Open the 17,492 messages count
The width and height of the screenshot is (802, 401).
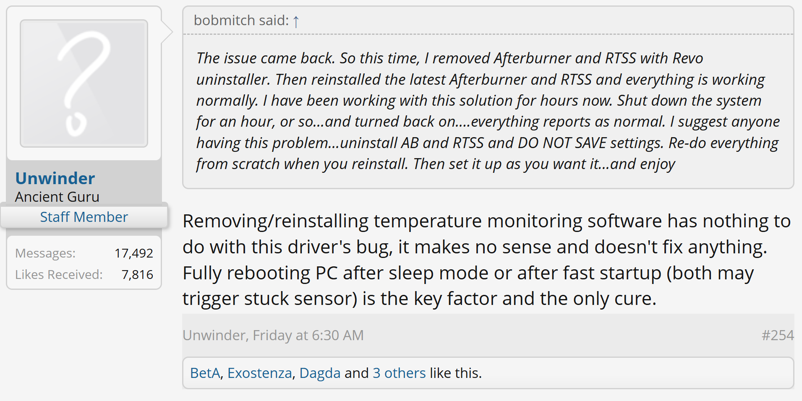coord(134,253)
